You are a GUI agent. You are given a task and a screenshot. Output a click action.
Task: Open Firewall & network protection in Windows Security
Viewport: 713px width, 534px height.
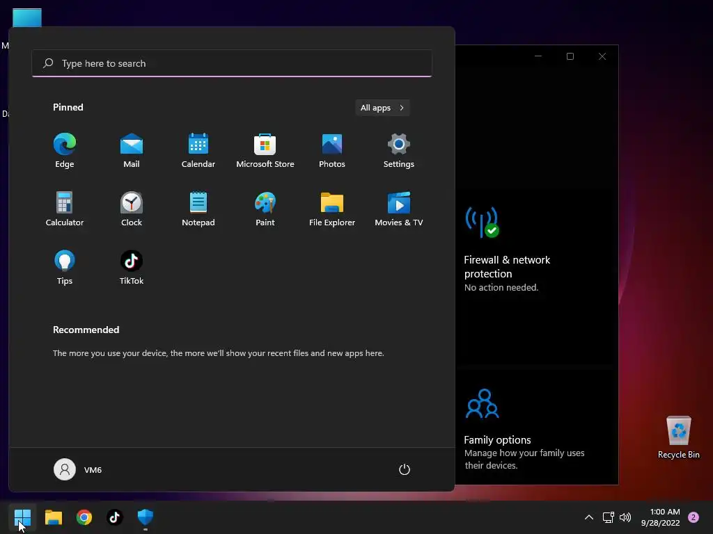coord(507,266)
